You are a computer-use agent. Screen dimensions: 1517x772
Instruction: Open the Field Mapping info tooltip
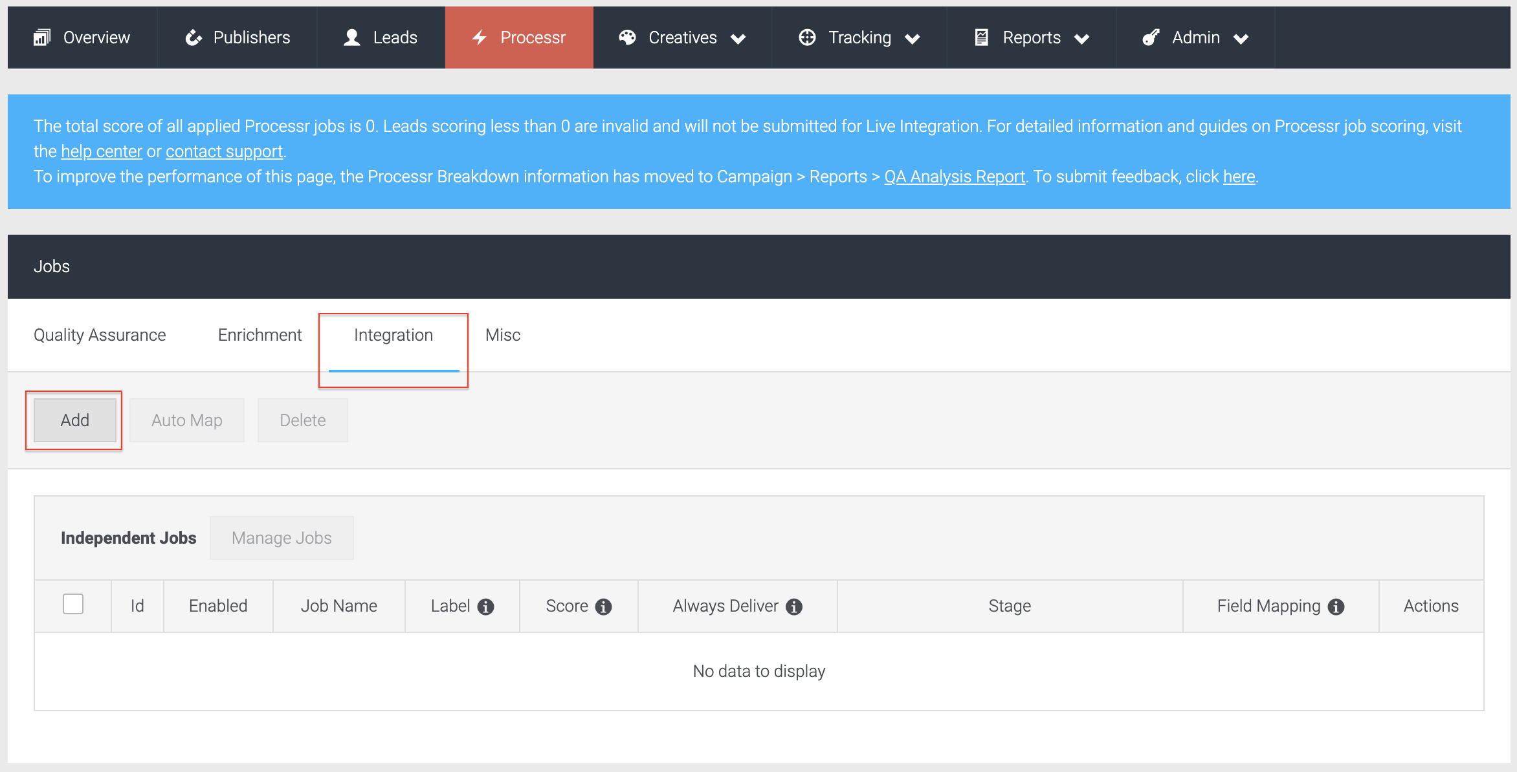click(x=1337, y=606)
